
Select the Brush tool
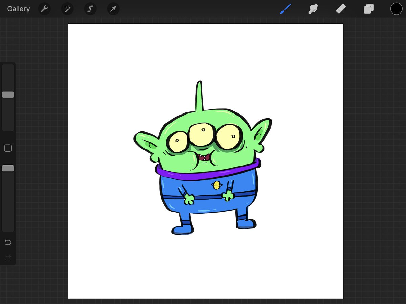tap(286, 9)
